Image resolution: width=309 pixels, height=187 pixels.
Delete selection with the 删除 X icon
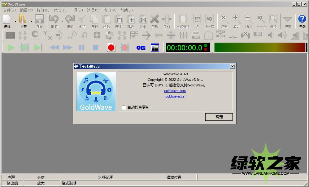point(154,19)
